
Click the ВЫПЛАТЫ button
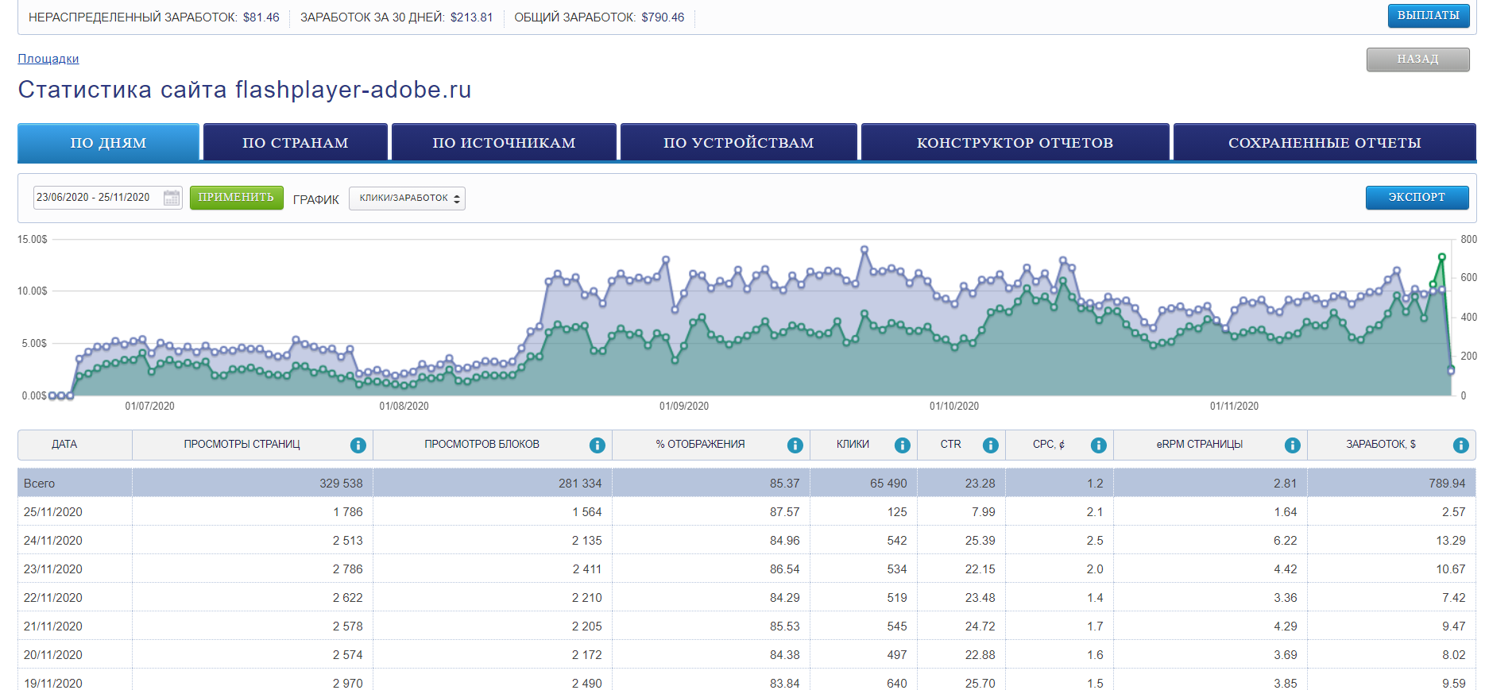pos(1428,16)
